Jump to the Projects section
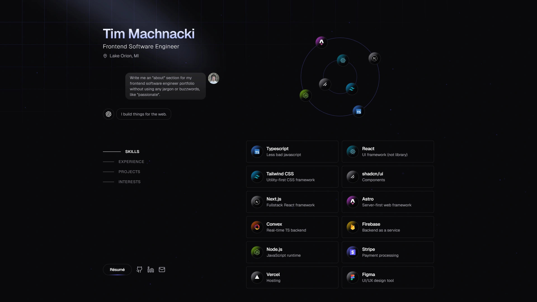The height and width of the screenshot is (302, 537). (129, 172)
